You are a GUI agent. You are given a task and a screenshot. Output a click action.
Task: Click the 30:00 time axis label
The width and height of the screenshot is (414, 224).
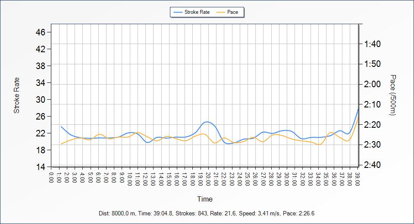pyautogui.click(x=286, y=179)
